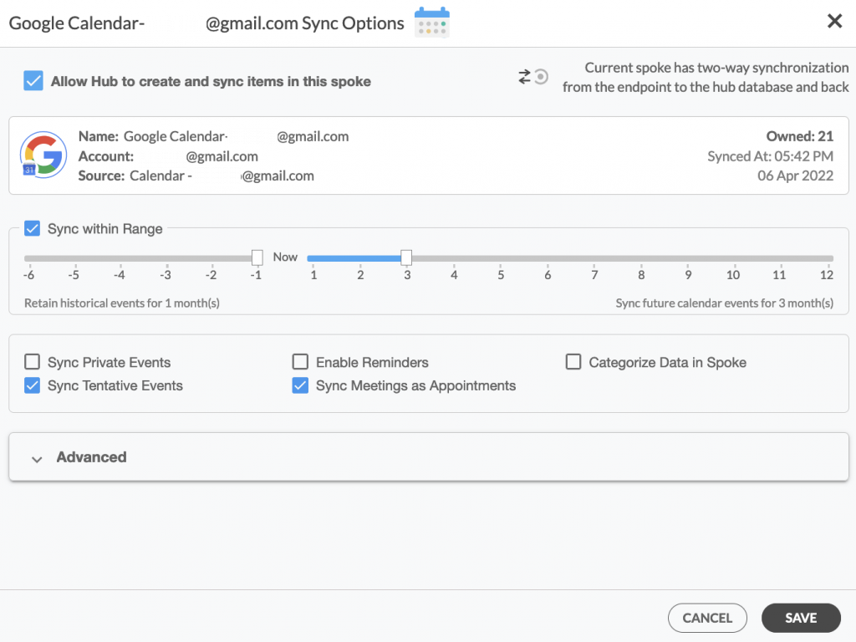Image resolution: width=856 pixels, height=642 pixels.
Task: Click the '9' future month tick label
Action: [688, 275]
